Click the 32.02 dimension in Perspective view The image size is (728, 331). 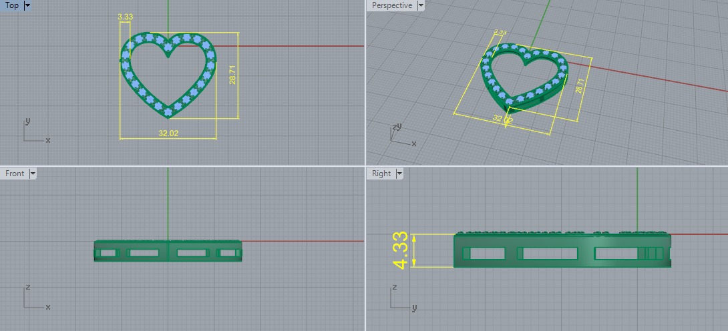[503, 119]
